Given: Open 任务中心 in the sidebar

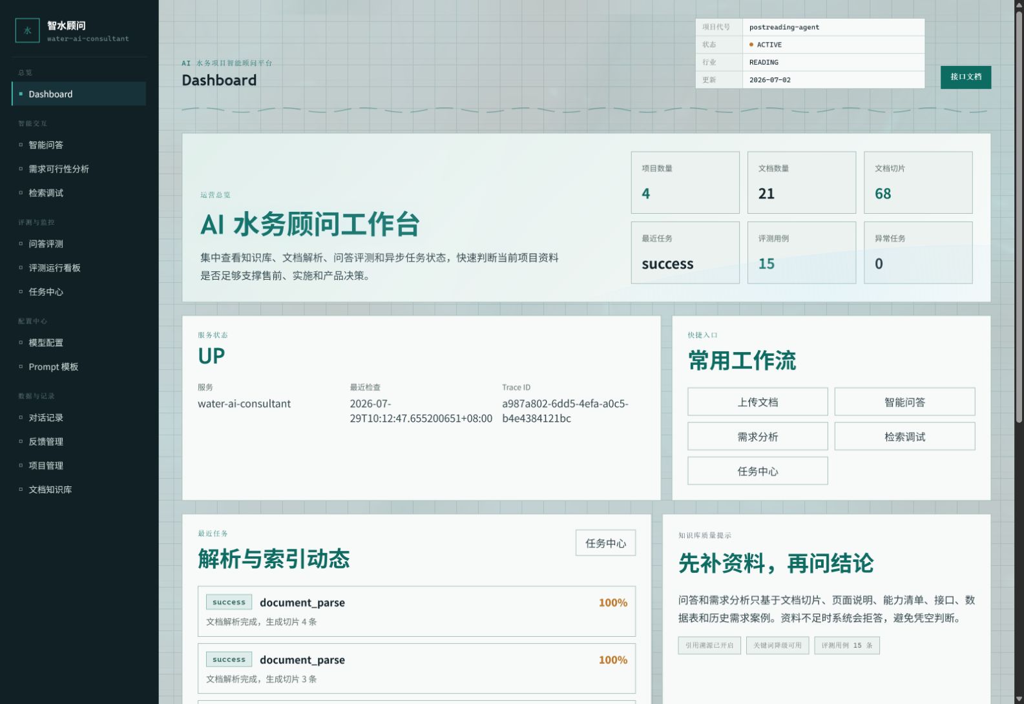Looking at the screenshot, I should 79,291.
